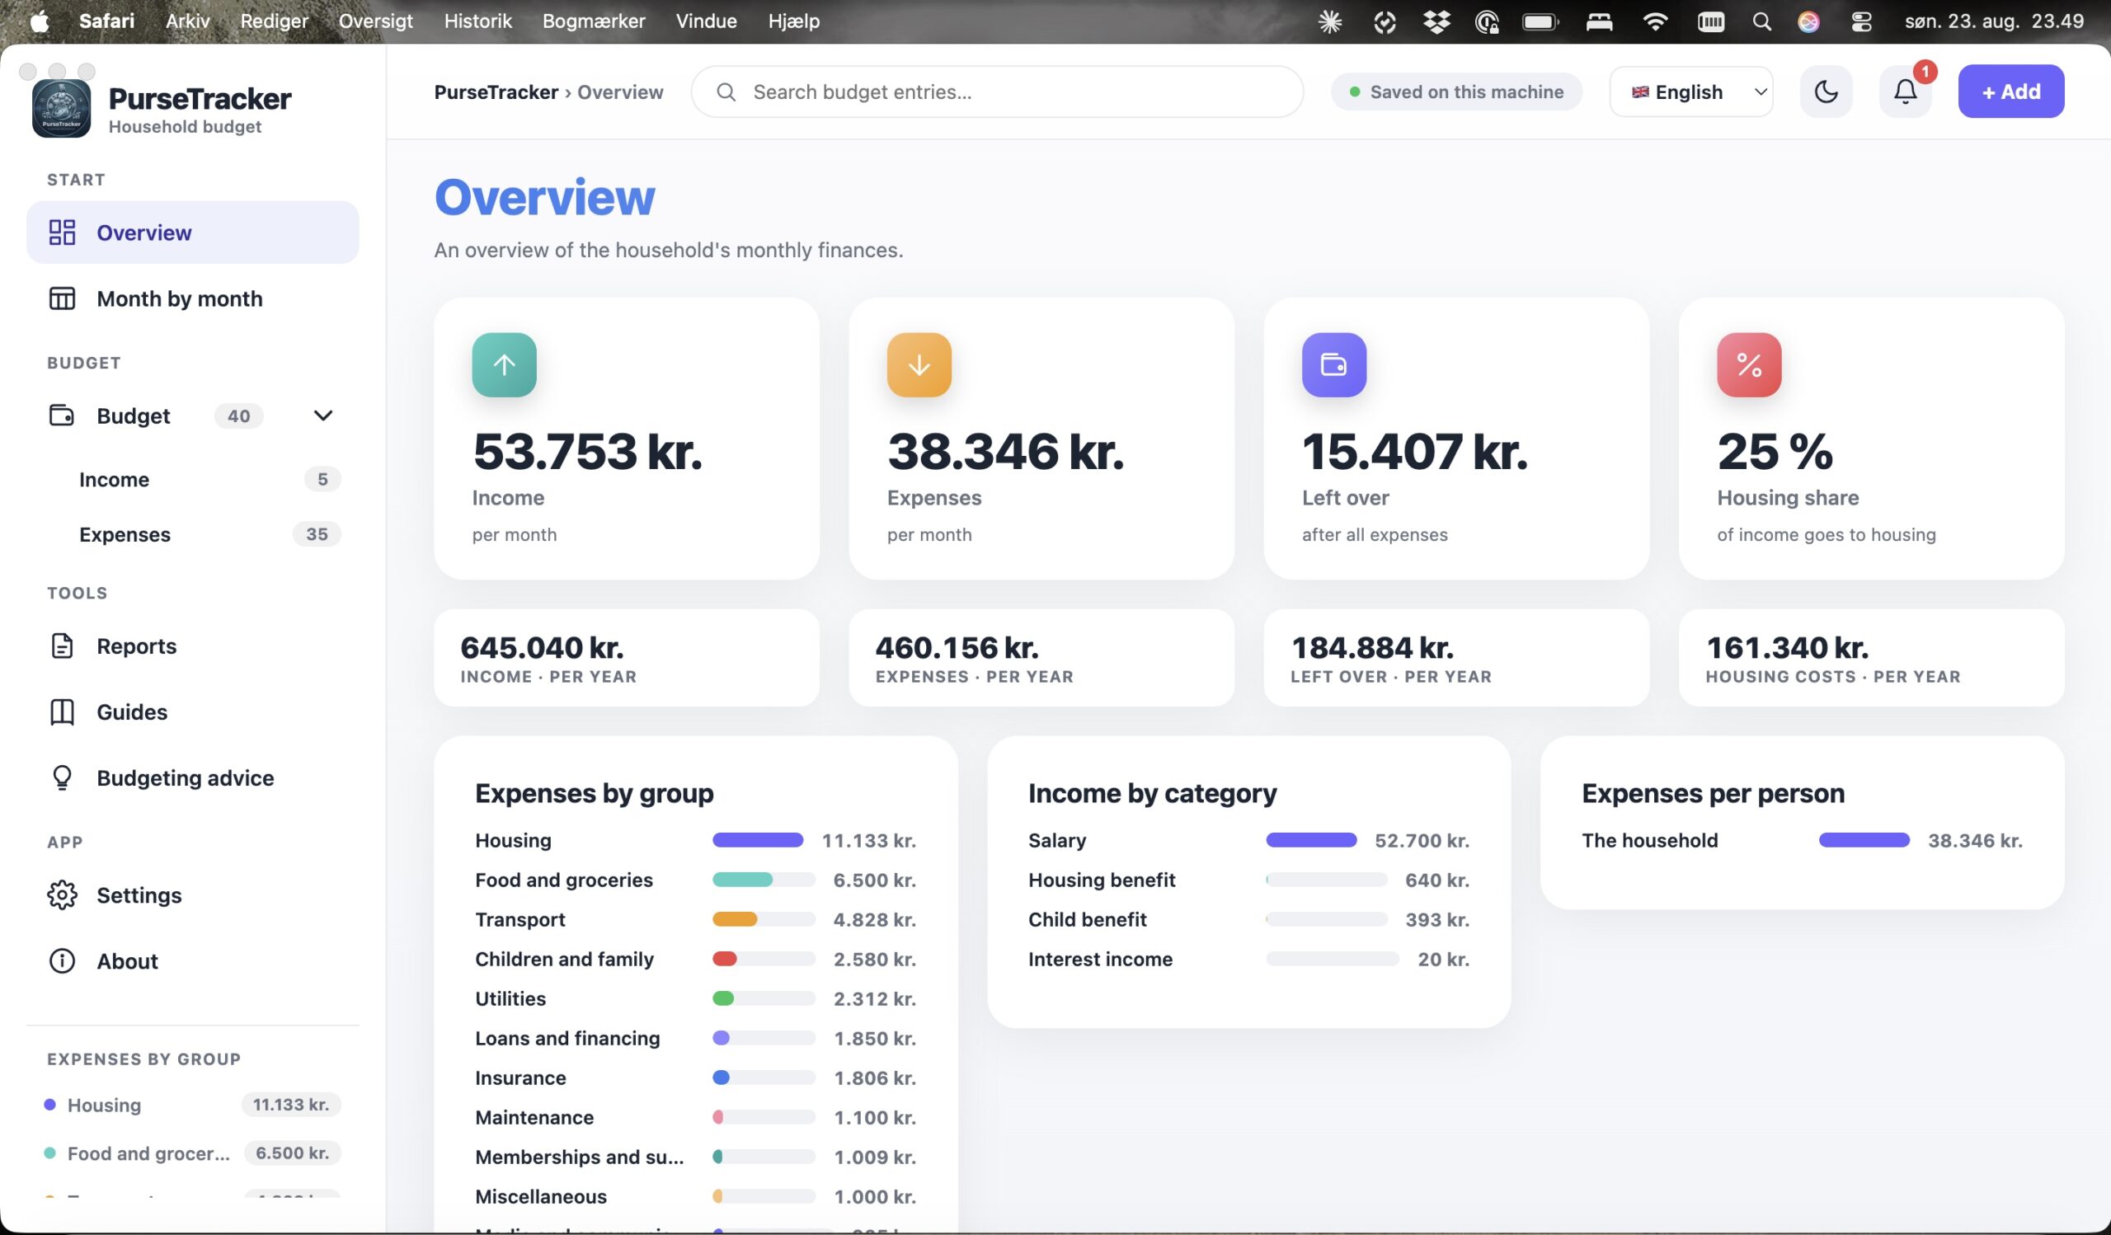Image resolution: width=2111 pixels, height=1235 pixels.
Task: Click the Insurance 1.806 kr. row
Action: tap(695, 1078)
